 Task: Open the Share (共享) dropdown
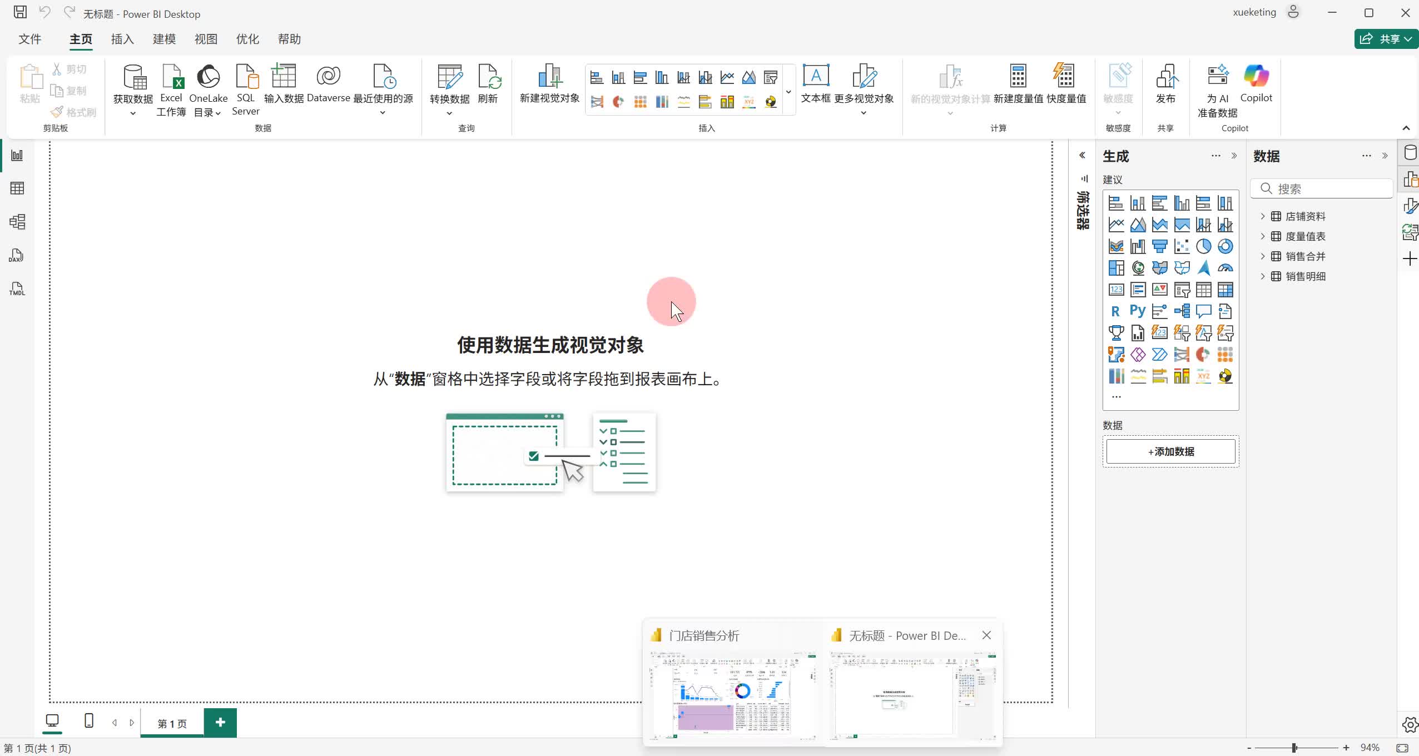point(1386,39)
